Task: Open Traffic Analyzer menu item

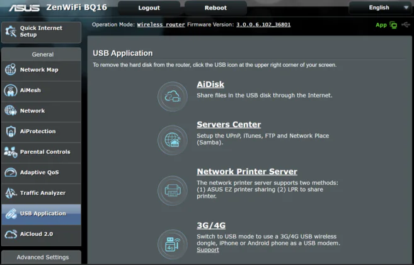Action: (41, 193)
